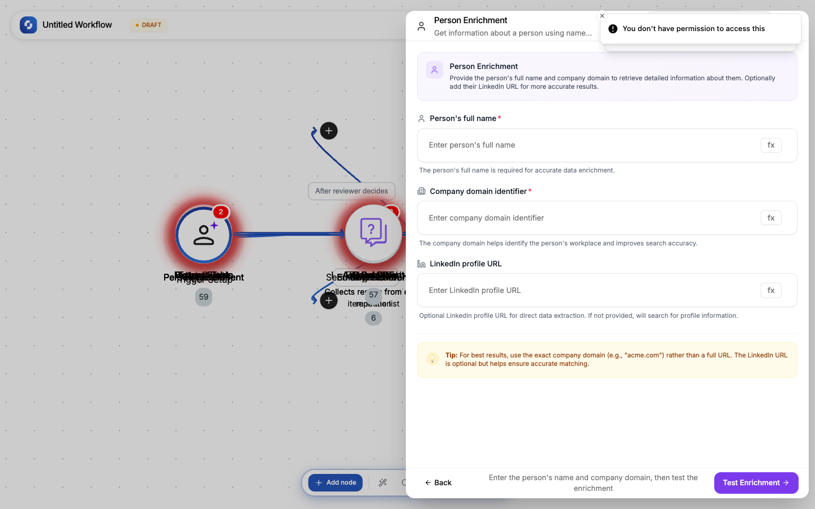
Task: Click the Company domain identifier input
Action: (x=589, y=218)
